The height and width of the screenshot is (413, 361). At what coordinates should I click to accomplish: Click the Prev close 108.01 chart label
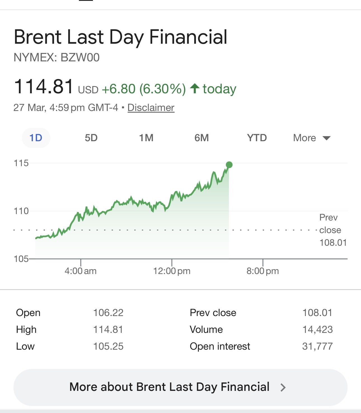coord(333,230)
